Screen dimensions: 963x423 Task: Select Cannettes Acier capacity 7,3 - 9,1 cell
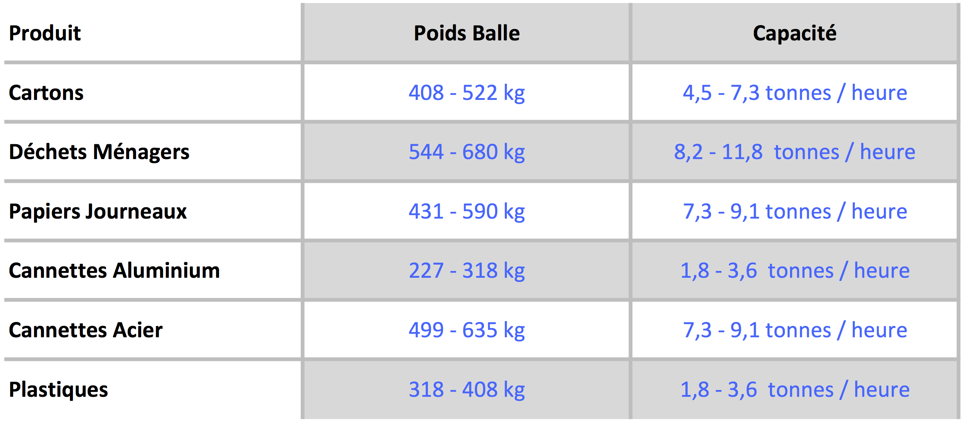[795, 329]
